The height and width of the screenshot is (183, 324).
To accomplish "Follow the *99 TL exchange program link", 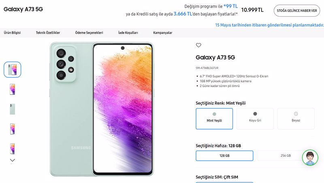I will click(x=230, y=6).
